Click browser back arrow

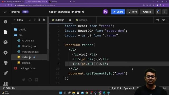(x=2, y=5)
